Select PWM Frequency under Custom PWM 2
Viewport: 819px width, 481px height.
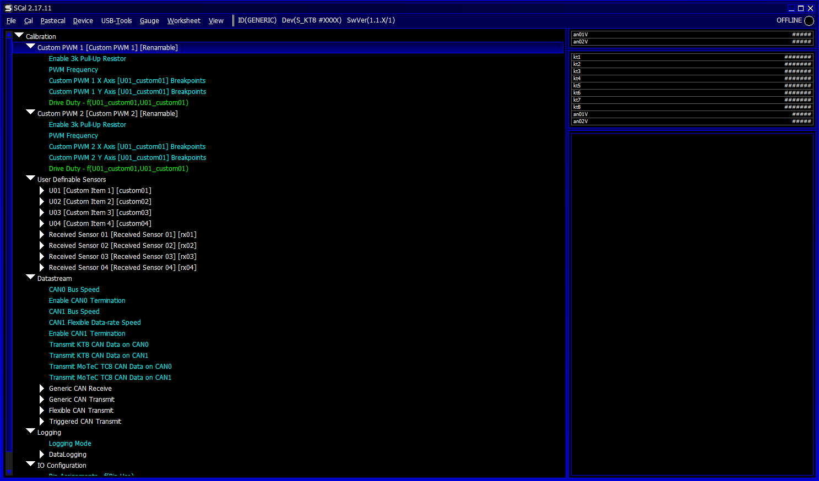point(73,136)
